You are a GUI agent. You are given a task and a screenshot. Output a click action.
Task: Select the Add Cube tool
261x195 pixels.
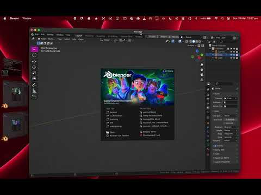34,97
